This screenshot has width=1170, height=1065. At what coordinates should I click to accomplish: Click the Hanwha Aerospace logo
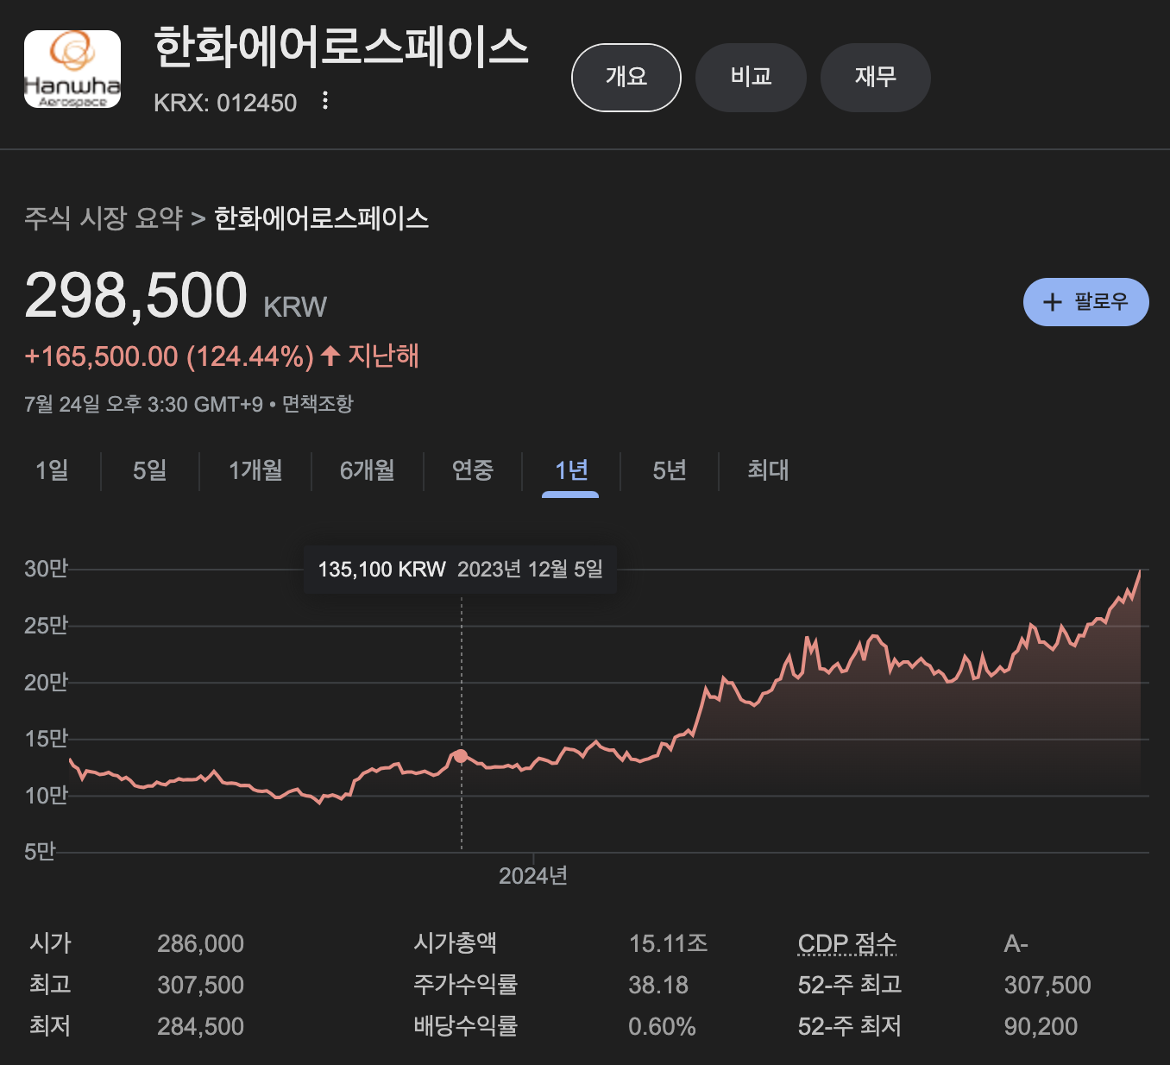point(72,69)
